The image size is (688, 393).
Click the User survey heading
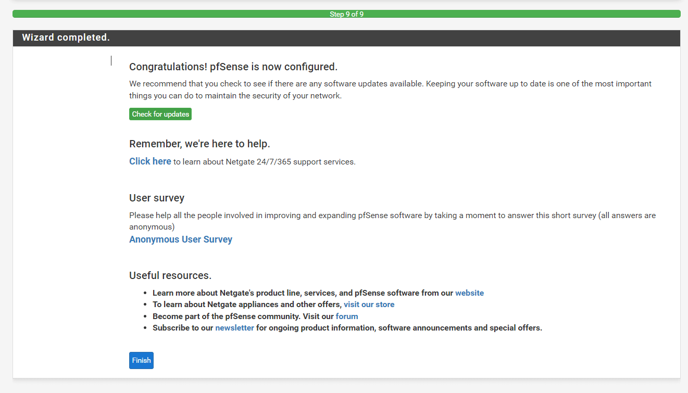(157, 198)
